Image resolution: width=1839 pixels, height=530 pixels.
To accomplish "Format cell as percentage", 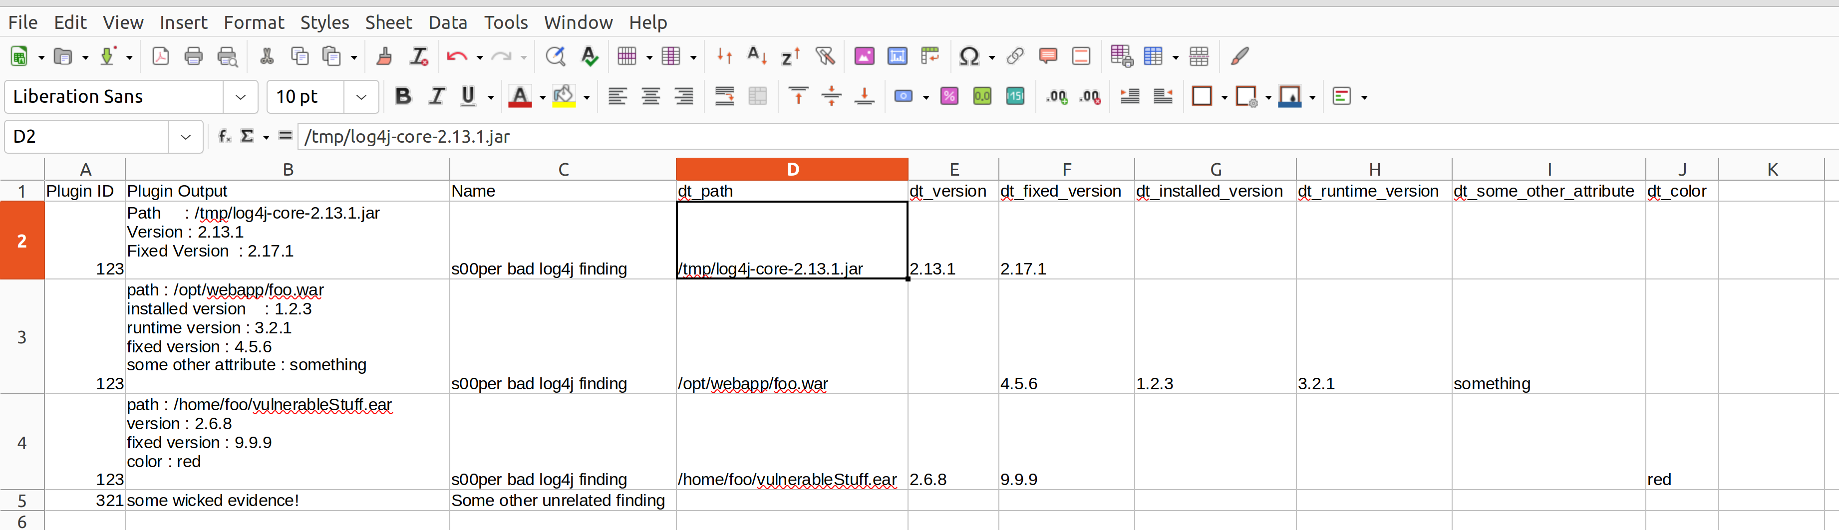I will coord(949,96).
